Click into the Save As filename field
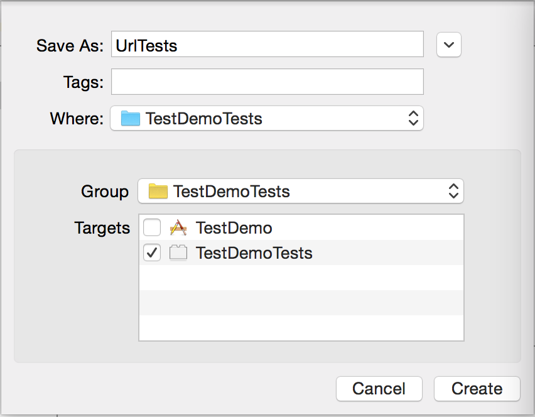535x417 pixels. tap(267, 45)
